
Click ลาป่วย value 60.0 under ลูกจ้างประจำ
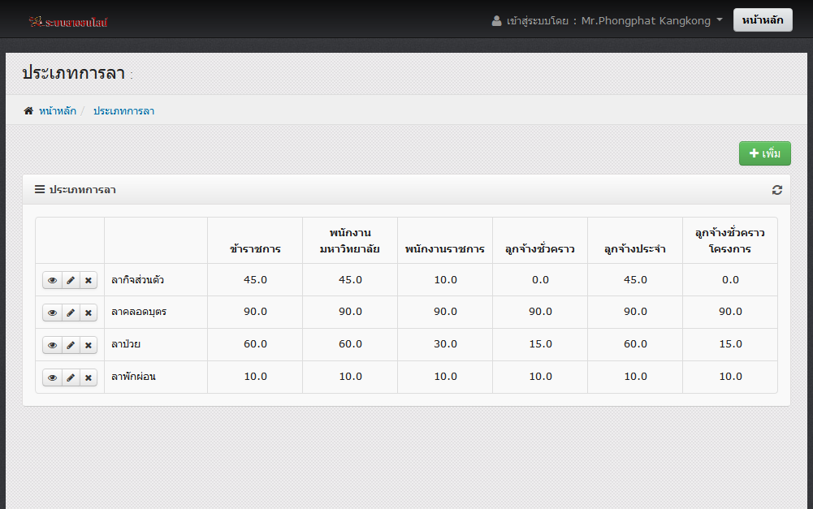[635, 344]
